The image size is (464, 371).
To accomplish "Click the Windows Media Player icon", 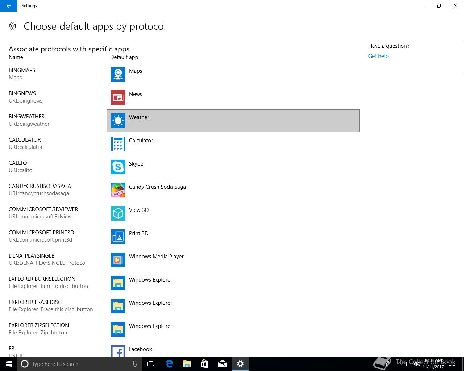I will coord(118,260).
